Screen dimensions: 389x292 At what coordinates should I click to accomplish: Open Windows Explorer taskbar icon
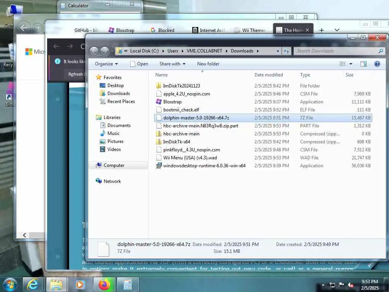[56, 284]
